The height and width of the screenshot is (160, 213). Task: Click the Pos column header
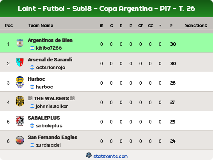(9, 26)
